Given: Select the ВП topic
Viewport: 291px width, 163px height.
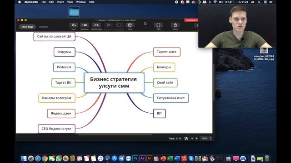Looking at the screenshot, I should click(159, 113).
